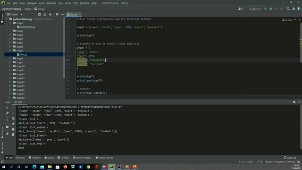The image size is (302, 170).
Task: Click Run console vertical scrollbar
Action: [301, 127]
